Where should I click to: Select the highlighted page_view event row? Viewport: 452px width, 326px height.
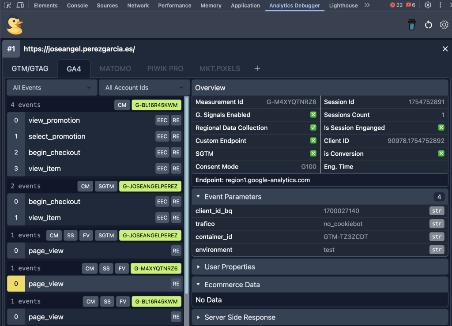(95, 284)
